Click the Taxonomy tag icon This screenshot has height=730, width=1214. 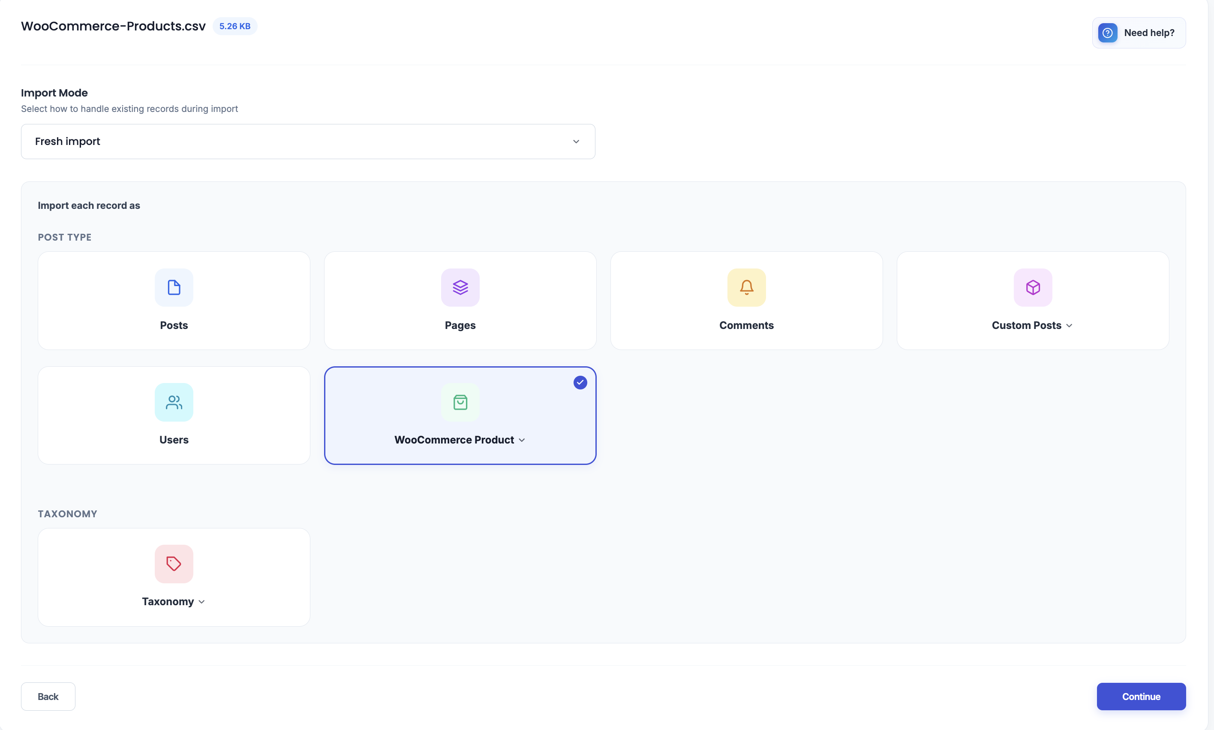pos(174,564)
